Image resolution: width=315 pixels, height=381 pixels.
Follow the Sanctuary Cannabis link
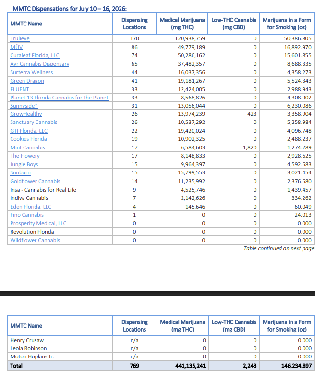click(x=34, y=122)
